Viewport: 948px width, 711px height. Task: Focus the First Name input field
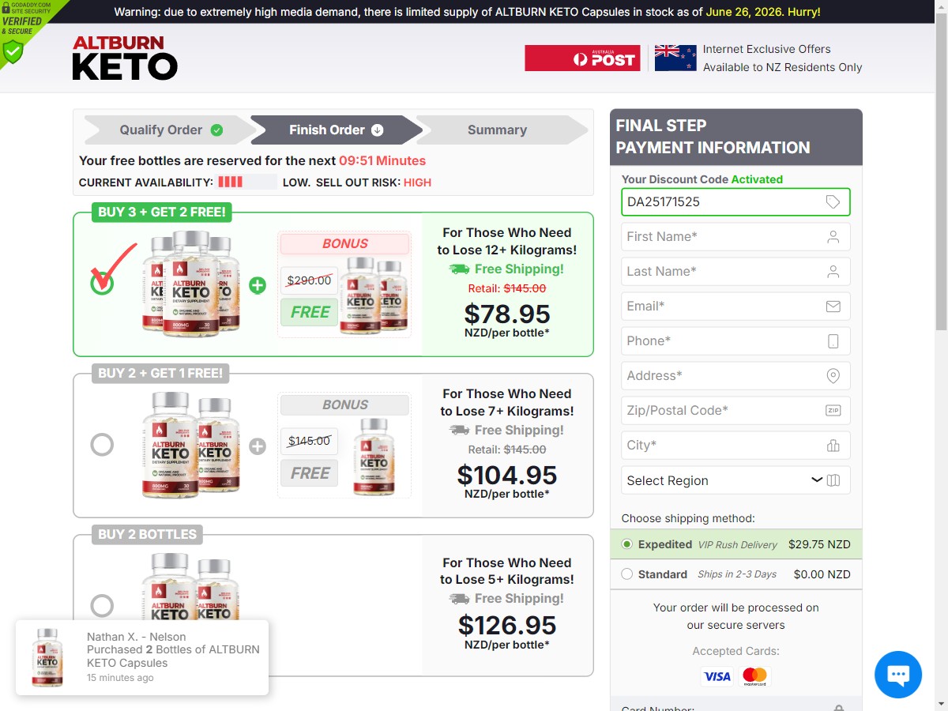coord(735,237)
